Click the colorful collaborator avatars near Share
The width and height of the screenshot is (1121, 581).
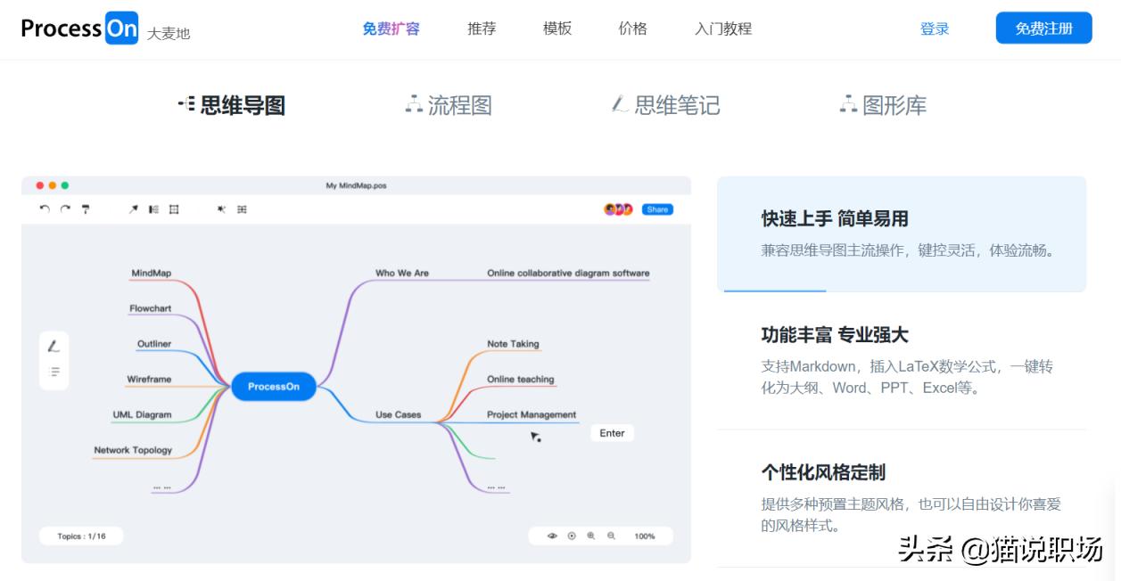click(621, 209)
